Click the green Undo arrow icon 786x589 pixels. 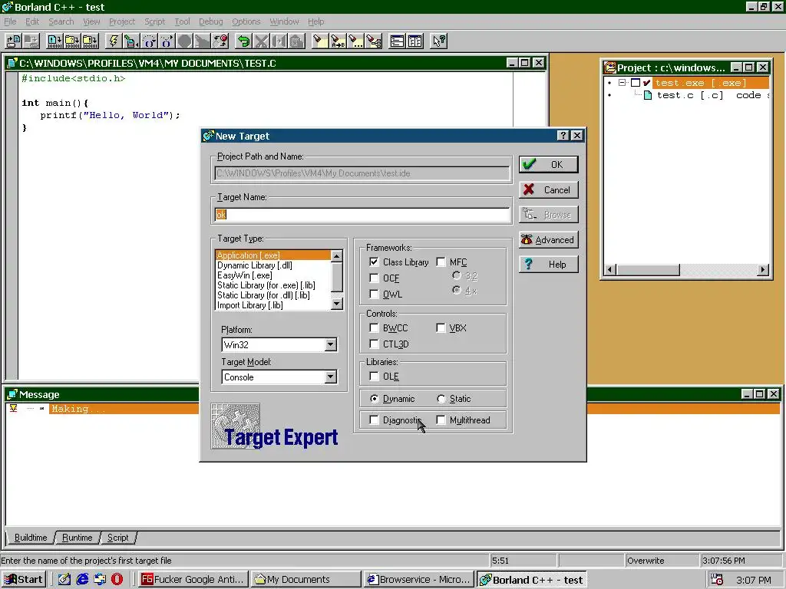click(x=243, y=41)
